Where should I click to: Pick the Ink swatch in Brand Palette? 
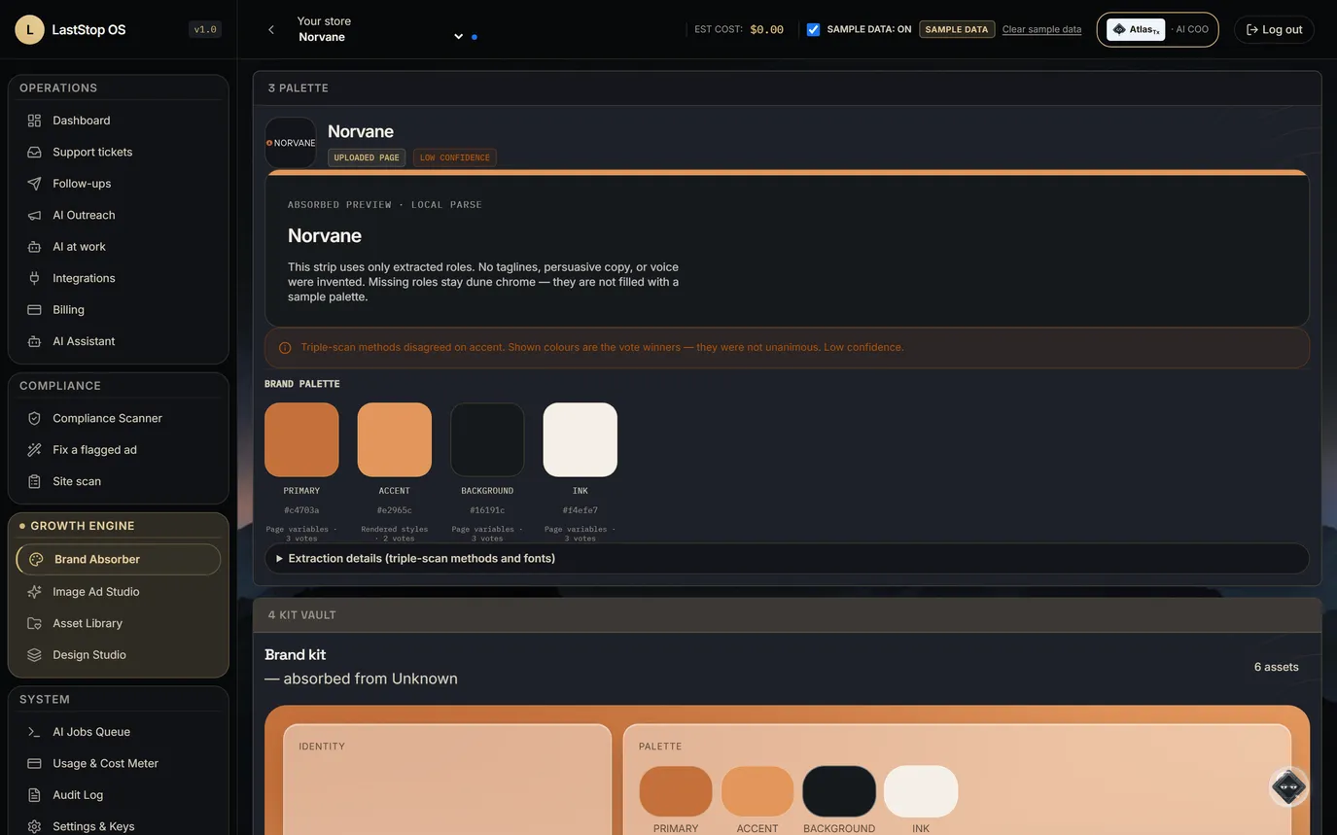581,440
